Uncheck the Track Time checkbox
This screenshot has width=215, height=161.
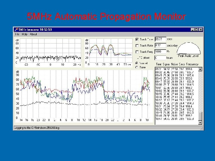tap(137, 39)
